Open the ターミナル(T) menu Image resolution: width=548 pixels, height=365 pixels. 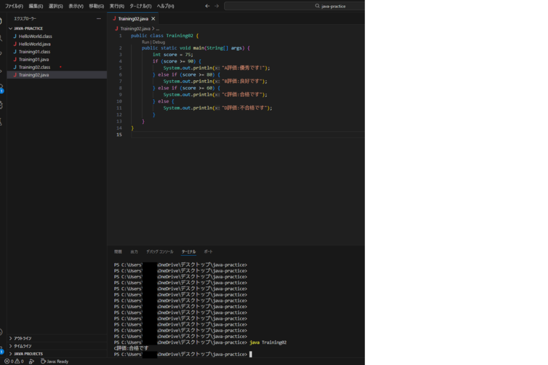pyautogui.click(x=140, y=6)
